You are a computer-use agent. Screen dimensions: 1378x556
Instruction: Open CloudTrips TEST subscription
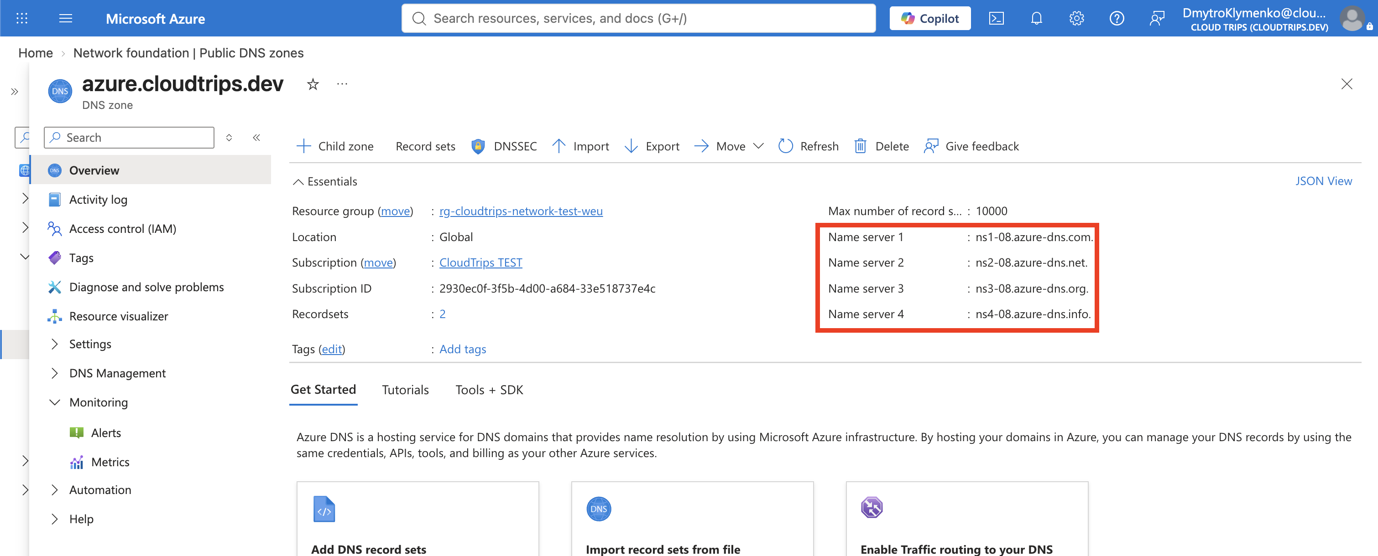click(480, 262)
